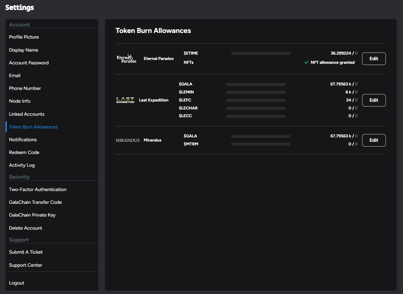Click the 36.299224 / 0 value
The image size is (403, 294).
(x=344, y=53)
